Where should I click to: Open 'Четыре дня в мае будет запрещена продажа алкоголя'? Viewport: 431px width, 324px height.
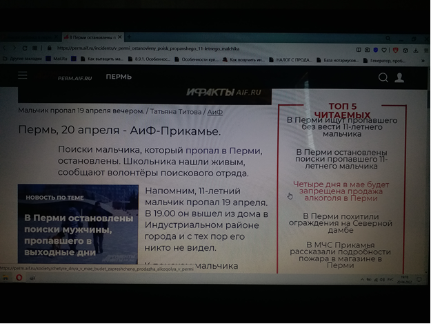341,191
